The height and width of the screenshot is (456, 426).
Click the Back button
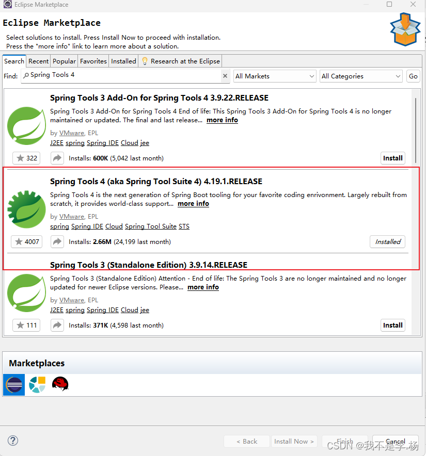247,442
